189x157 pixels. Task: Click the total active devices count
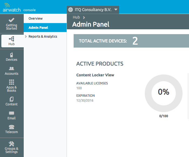(x=135, y=41)
